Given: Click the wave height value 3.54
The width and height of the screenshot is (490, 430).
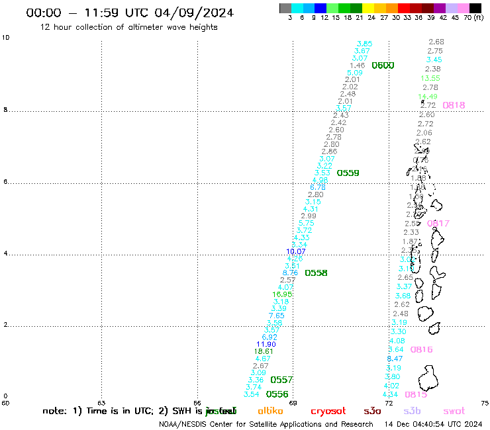Looking at the screenshot, I should click(x=251, y=394).
